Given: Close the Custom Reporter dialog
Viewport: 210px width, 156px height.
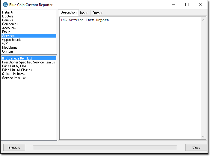Looking at the screenshot, I should click(196, 148).
